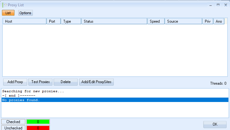Viewport: 230px width, 130px height.
Task: Confirm with the OK button
Action: 215,124
